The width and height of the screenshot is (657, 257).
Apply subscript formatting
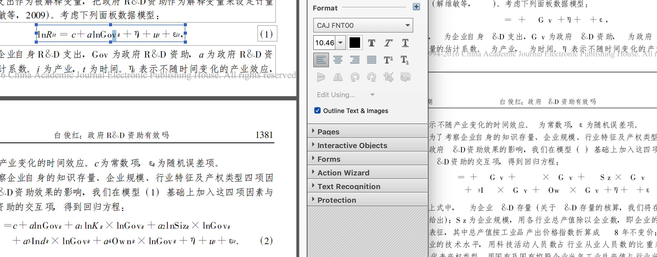click(x=405, y=60)
